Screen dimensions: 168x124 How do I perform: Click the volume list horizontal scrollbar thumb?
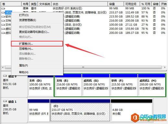pyautogui.click(x=83, y=67)
